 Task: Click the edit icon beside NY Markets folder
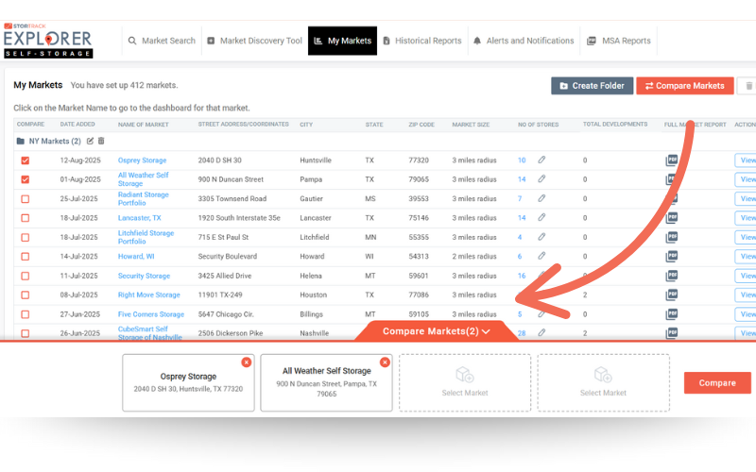point(91,141)
